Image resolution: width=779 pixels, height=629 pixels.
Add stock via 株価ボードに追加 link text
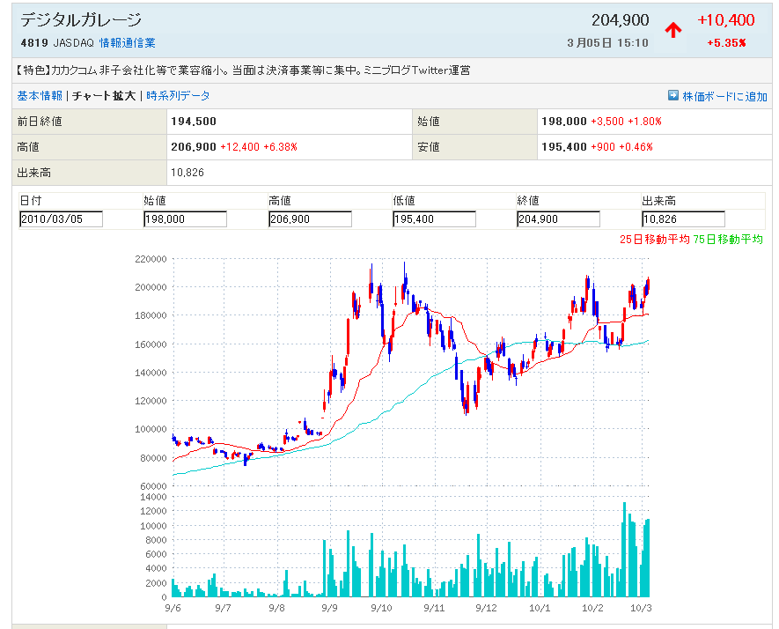tap(724, 96)
